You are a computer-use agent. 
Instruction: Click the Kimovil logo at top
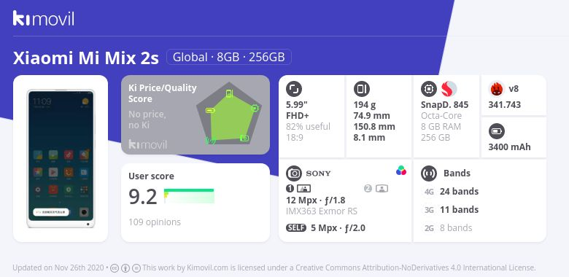click(x=44, y=18)
